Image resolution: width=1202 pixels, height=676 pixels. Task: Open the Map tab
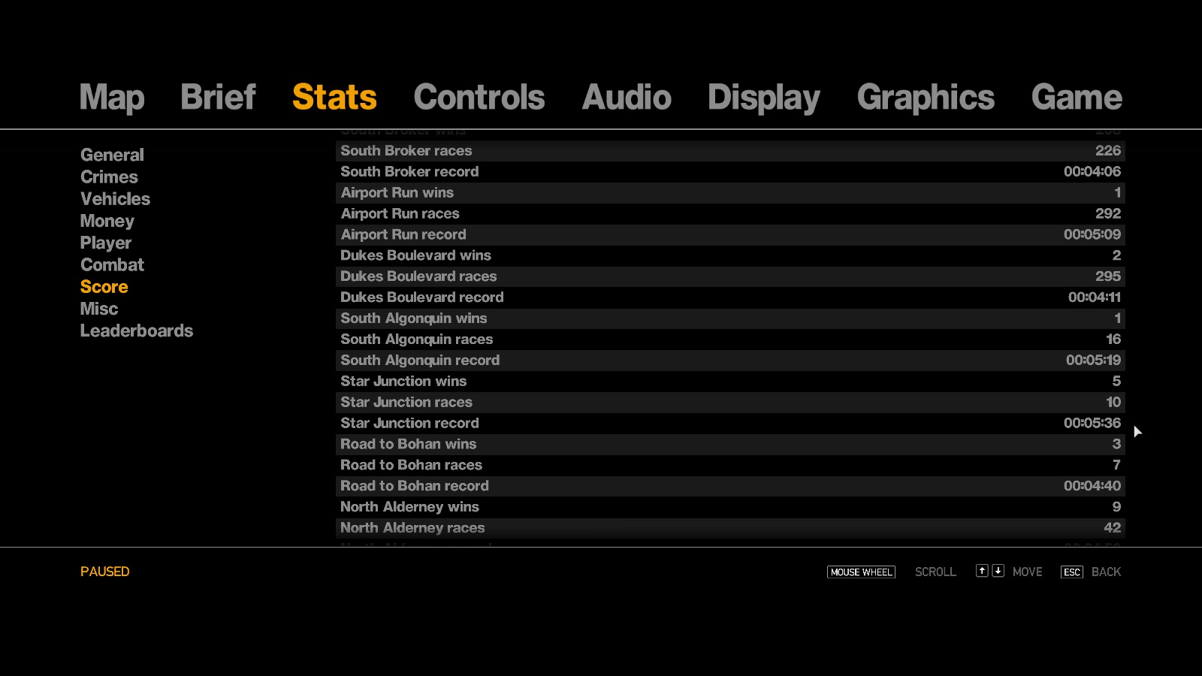112,98
